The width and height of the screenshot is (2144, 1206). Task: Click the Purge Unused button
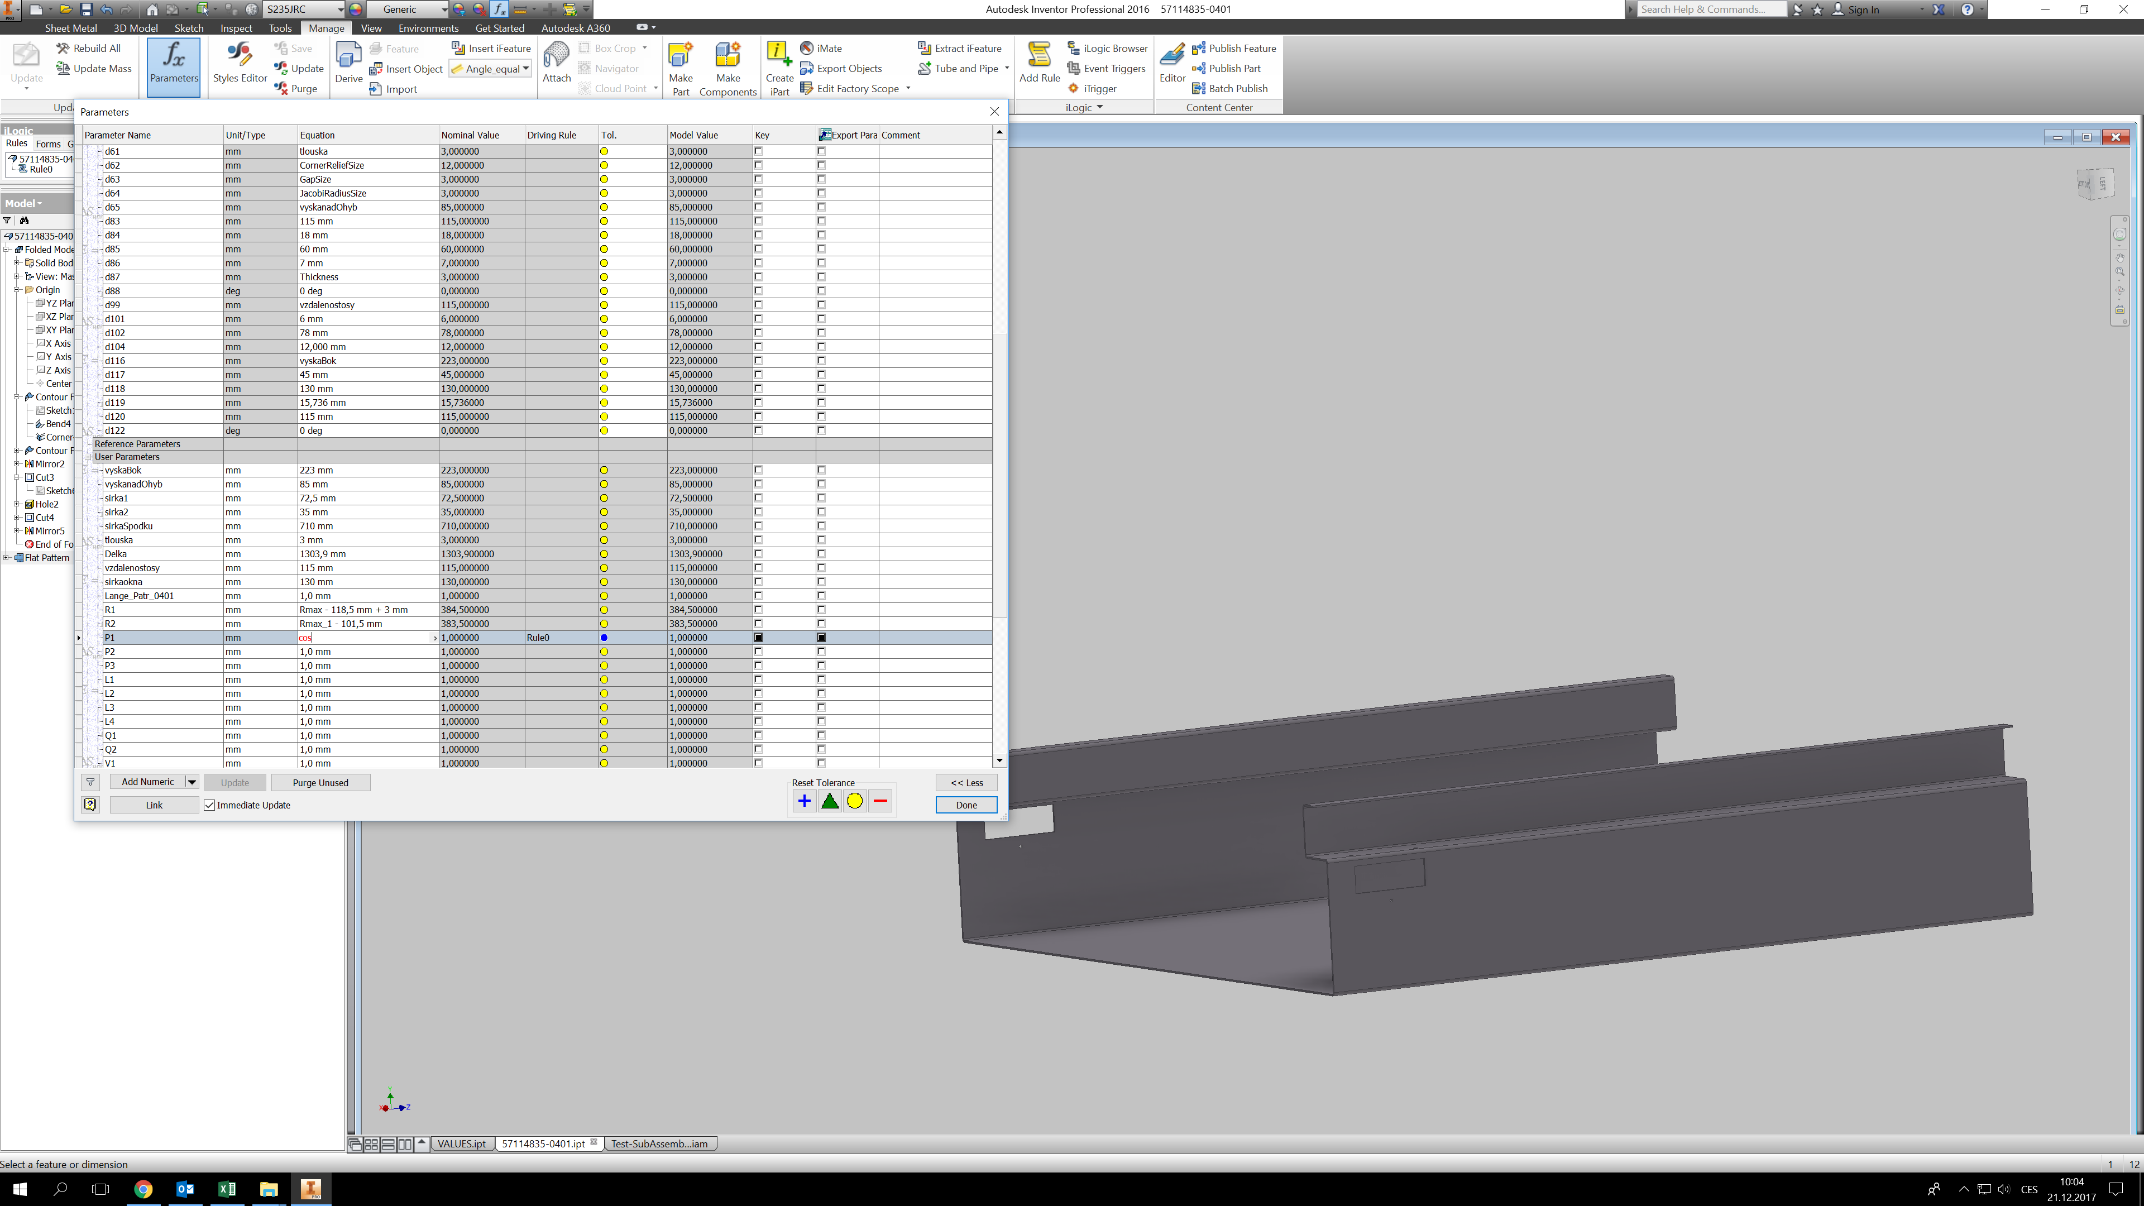320,782
